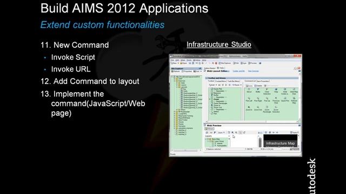Toggle the Islands layer checkbox
Screen dimensions: 346x194
tap(213, 144)
